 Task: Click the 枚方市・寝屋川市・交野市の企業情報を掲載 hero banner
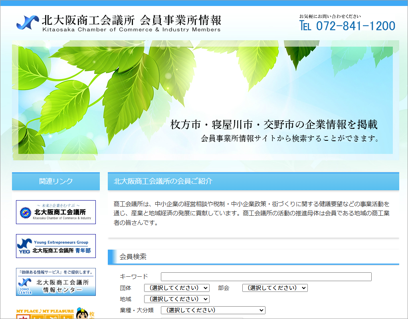point(206,100)
